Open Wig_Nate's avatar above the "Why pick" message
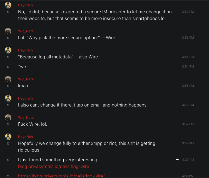Viewport: 209px width, 178px height. tap(8, 31)
